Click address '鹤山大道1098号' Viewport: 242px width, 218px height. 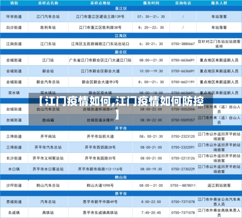(100, 186)
